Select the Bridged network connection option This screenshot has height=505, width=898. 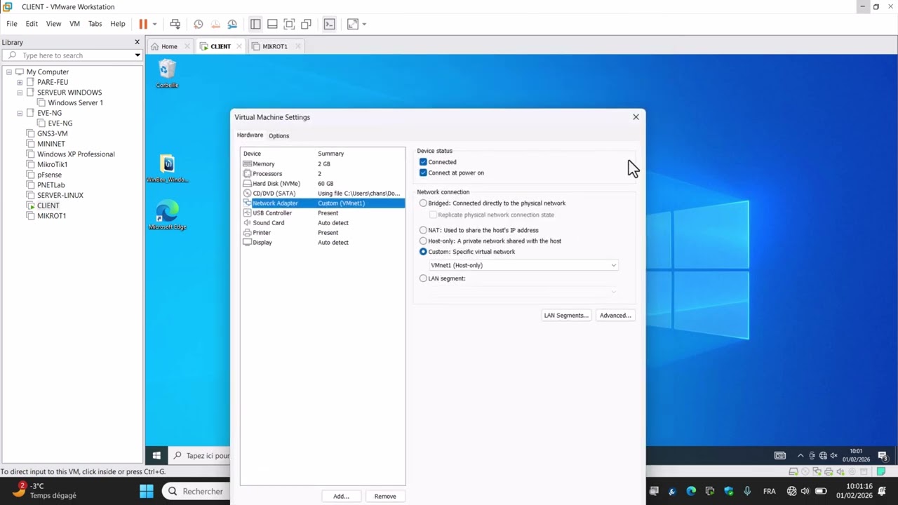click(x=423, y=203)
